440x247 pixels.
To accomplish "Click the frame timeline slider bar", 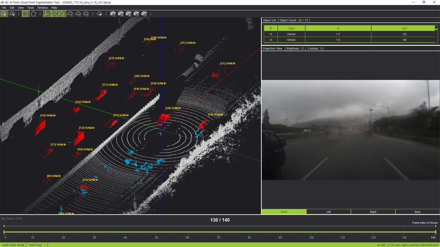I will click(220, 232).
